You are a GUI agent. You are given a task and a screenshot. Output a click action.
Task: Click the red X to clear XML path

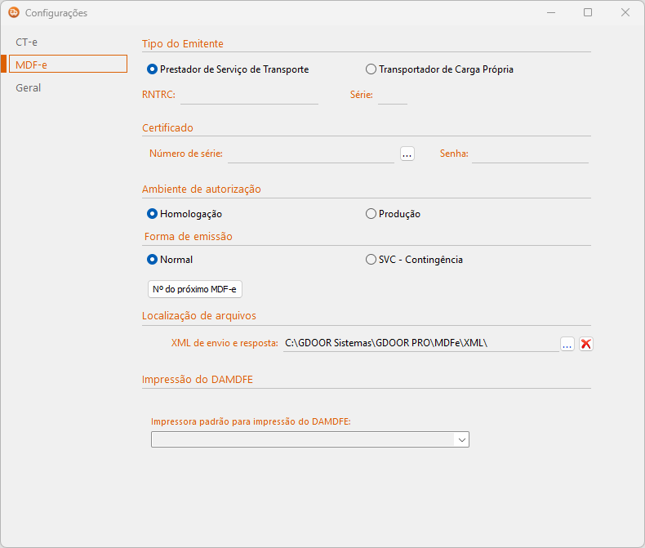coord(585,344)
